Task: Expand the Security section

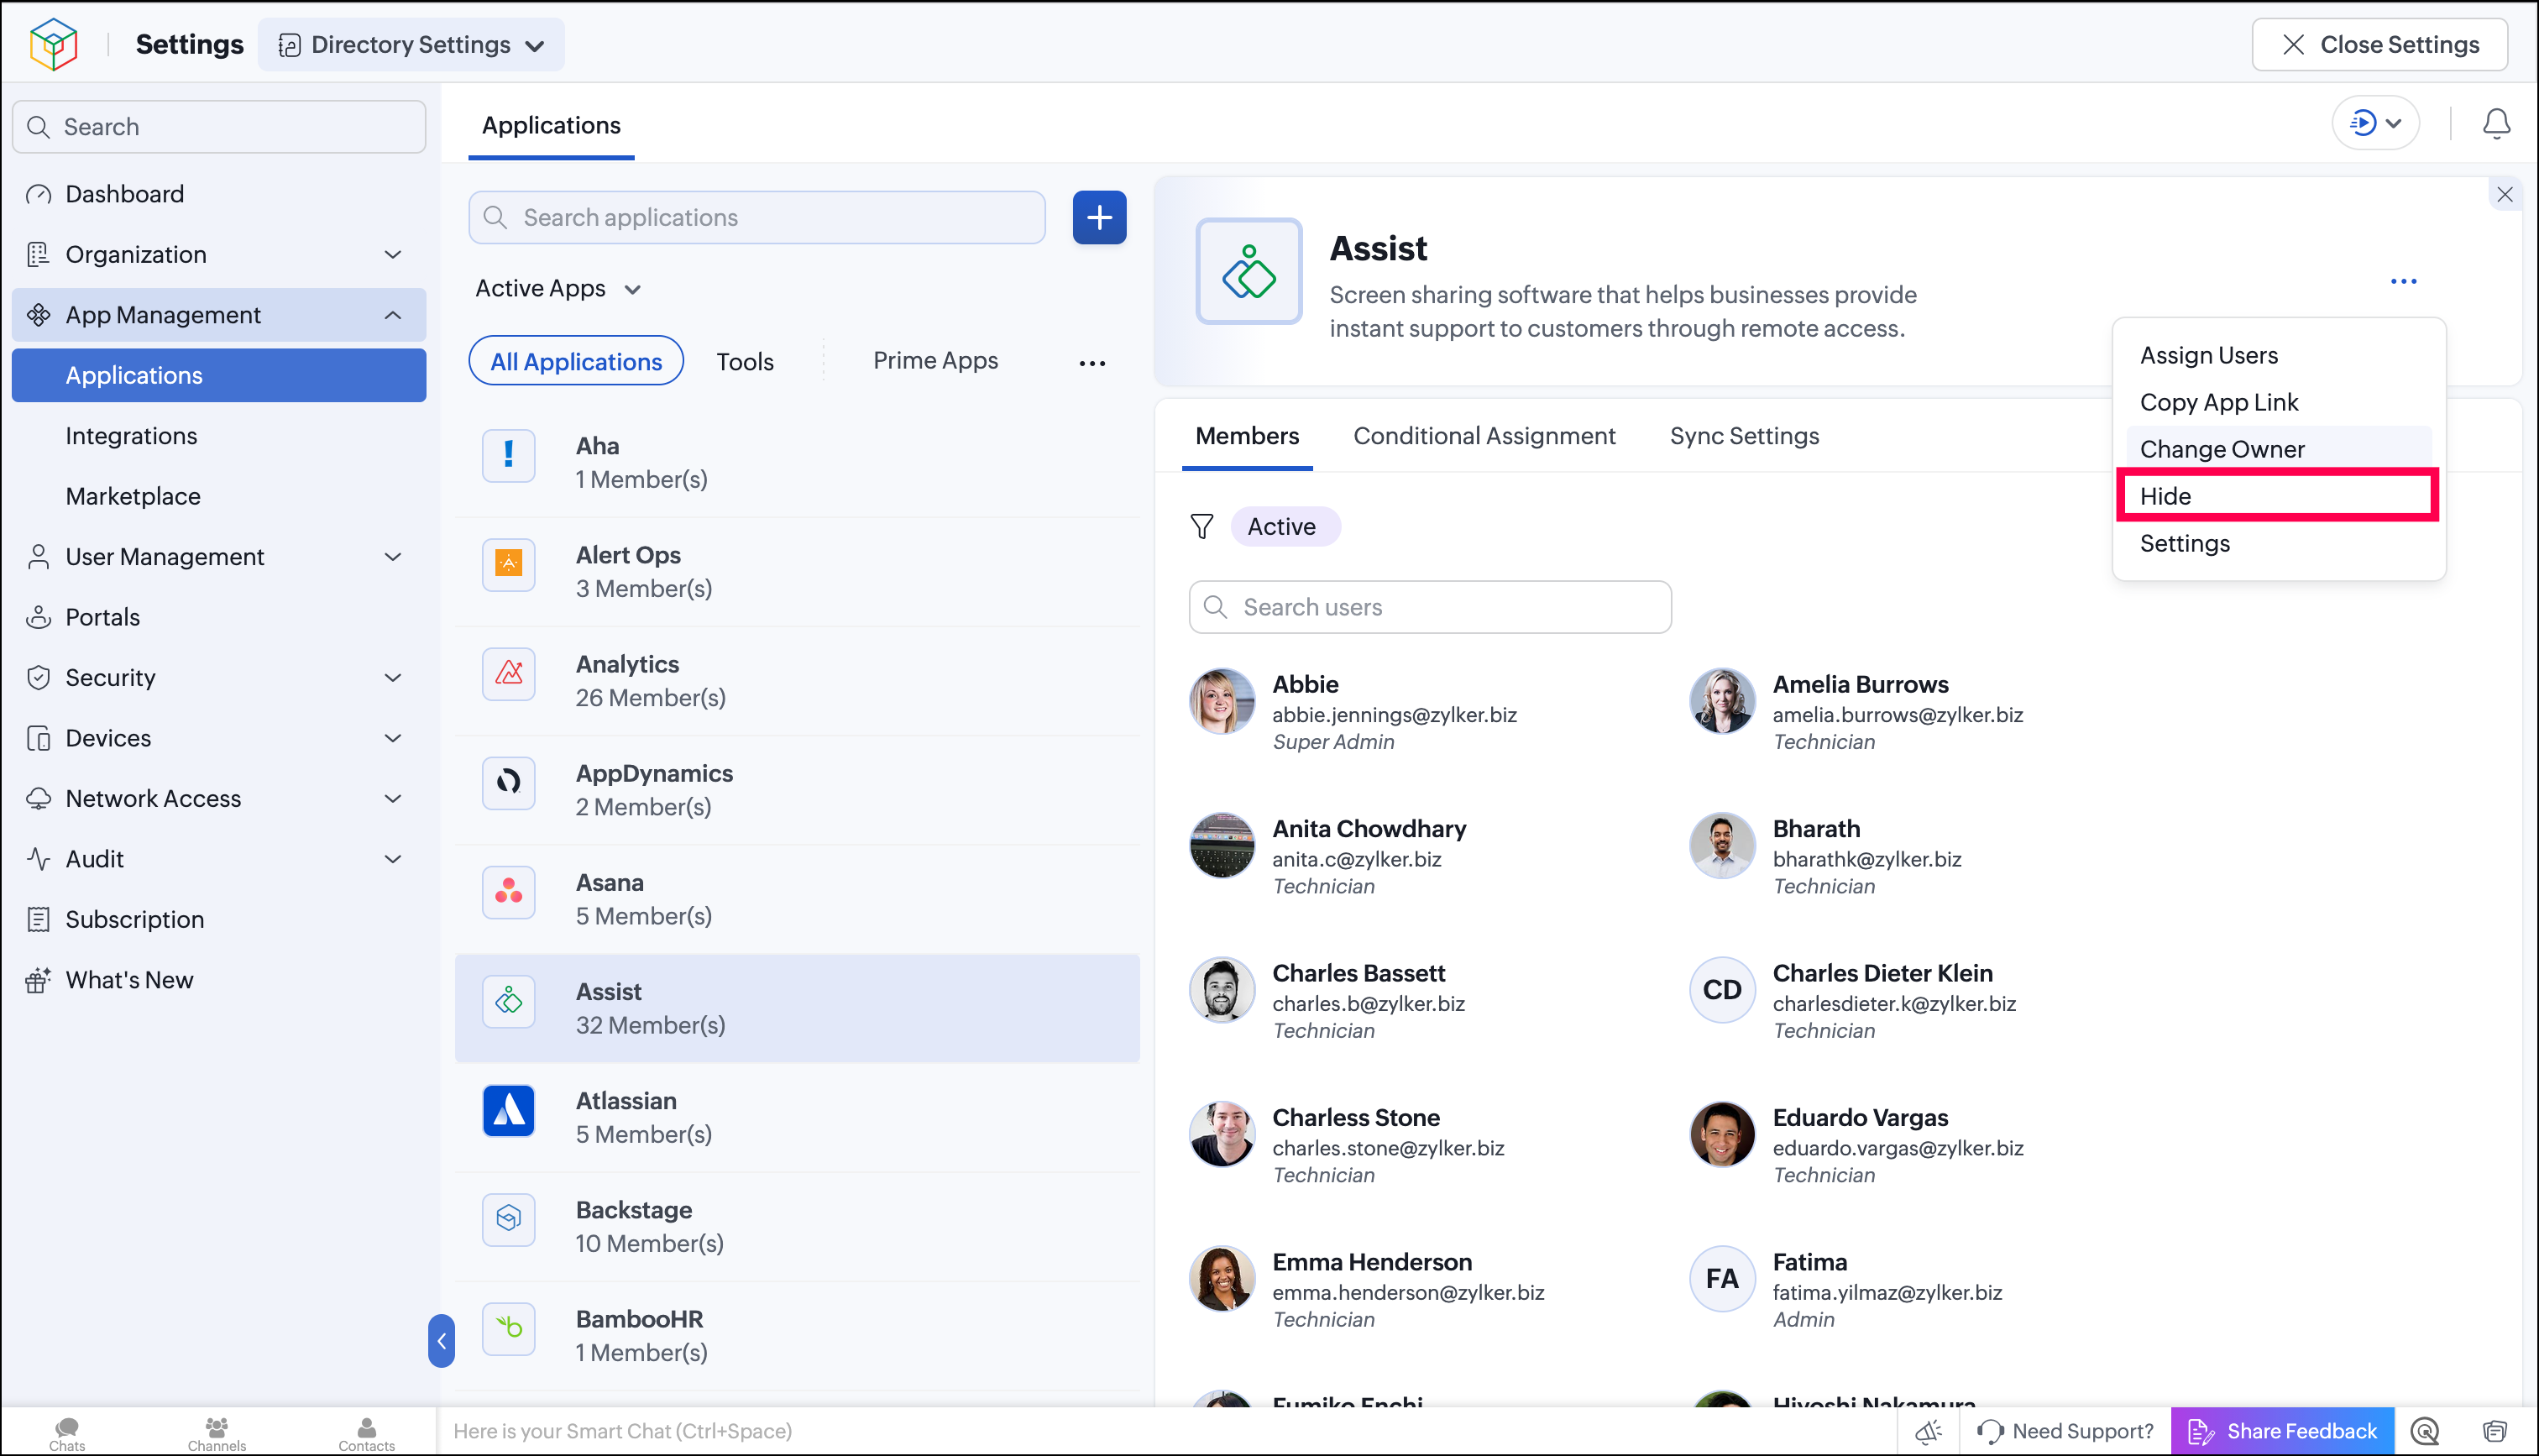Action: [219, 677]
